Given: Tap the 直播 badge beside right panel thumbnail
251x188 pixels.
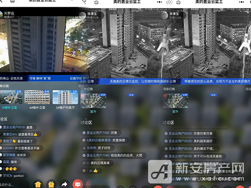Looking at the screenshot, I should pyautogui.click(x=213, y=95).
